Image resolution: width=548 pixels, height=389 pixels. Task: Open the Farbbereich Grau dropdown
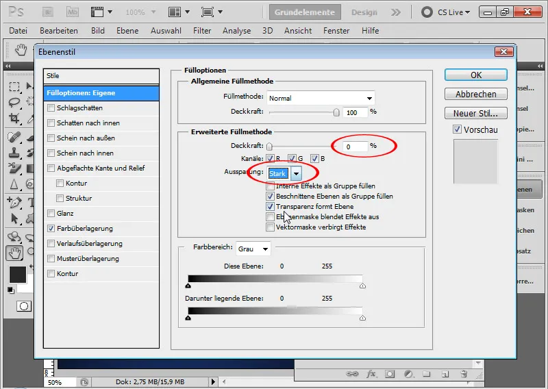point(253,249)
